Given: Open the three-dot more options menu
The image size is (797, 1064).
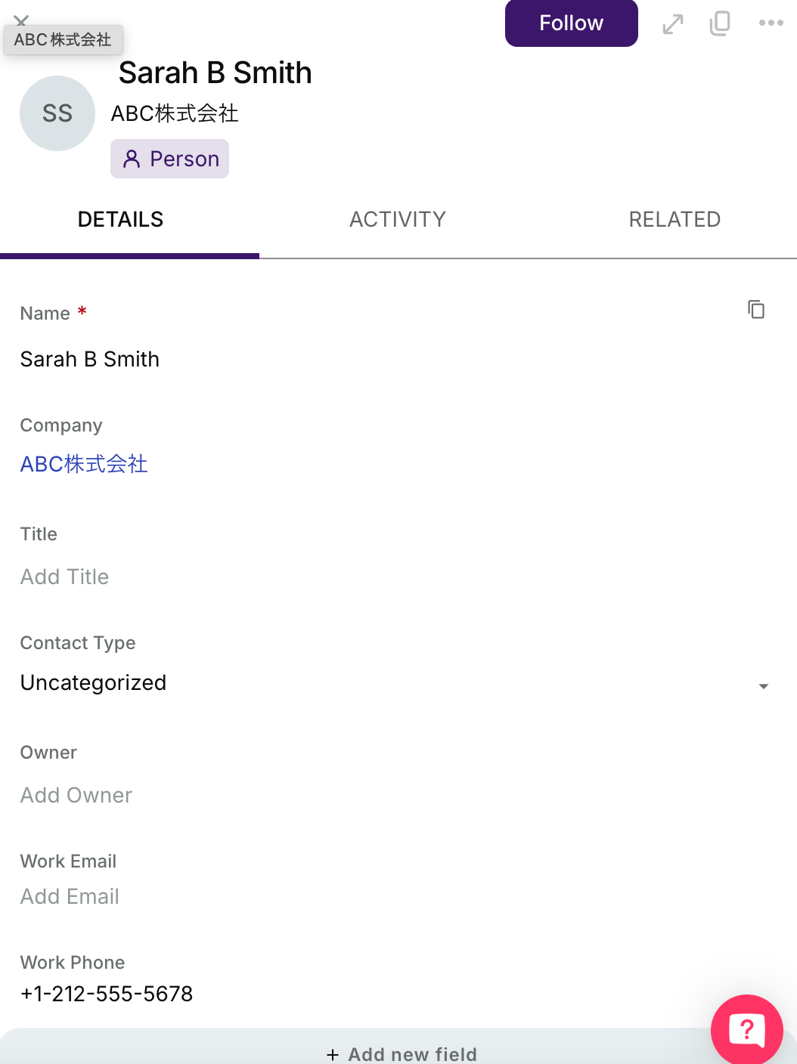Looking at the screenshot, I should (x=771, y=23).
